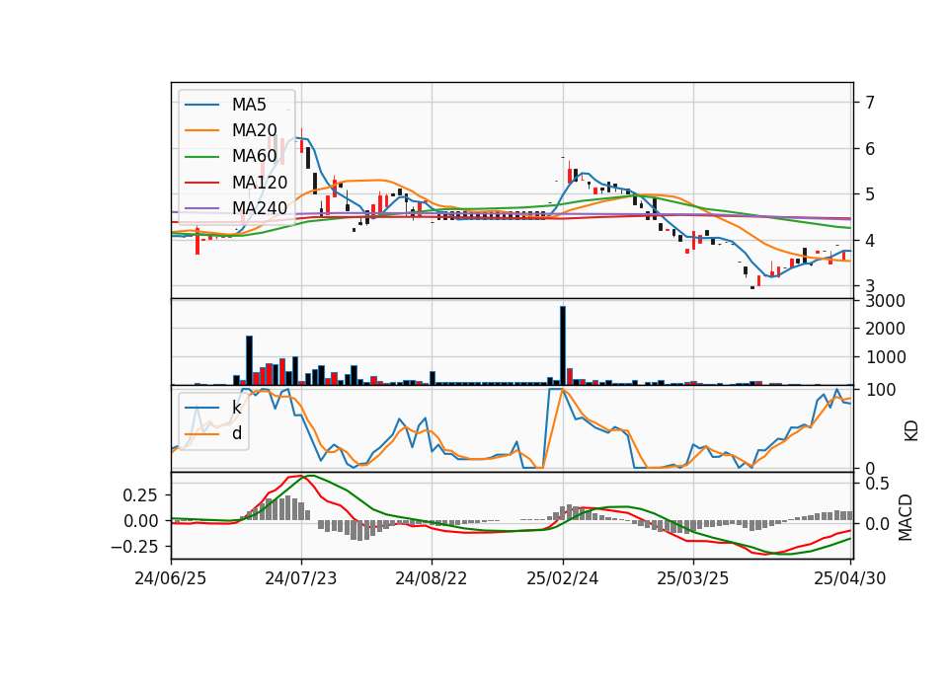Viewport: 948px width, 681px height.
Task: Click the volume axis value 2000
Action: coord(885,329)
